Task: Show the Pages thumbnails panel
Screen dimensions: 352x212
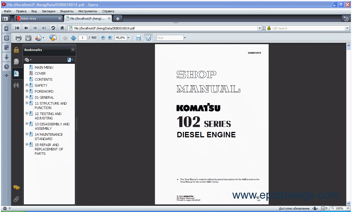Action: 16,62
